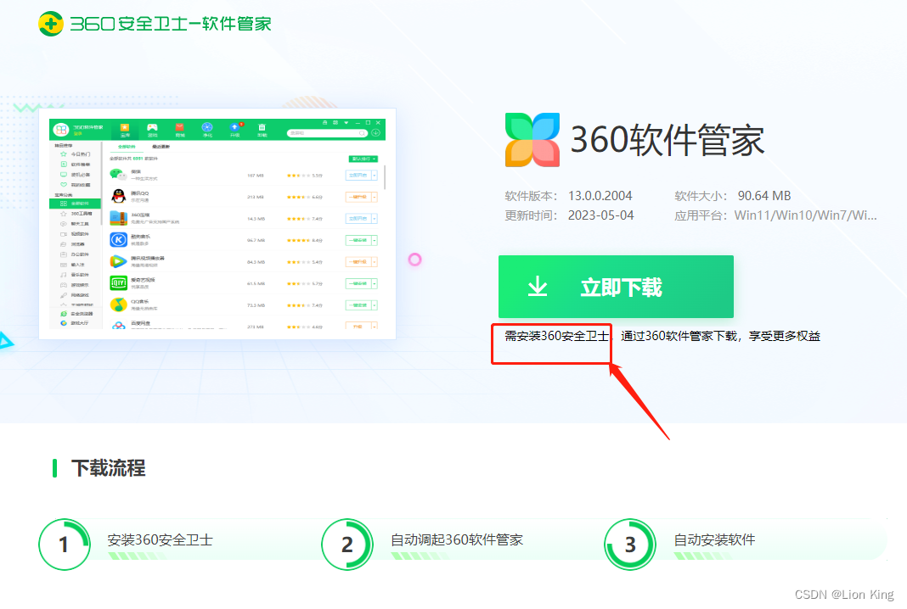This screenshot has width=907, height=609.
Task: Click the 下载流程 section heading
Action: click(x=108, y=468)
